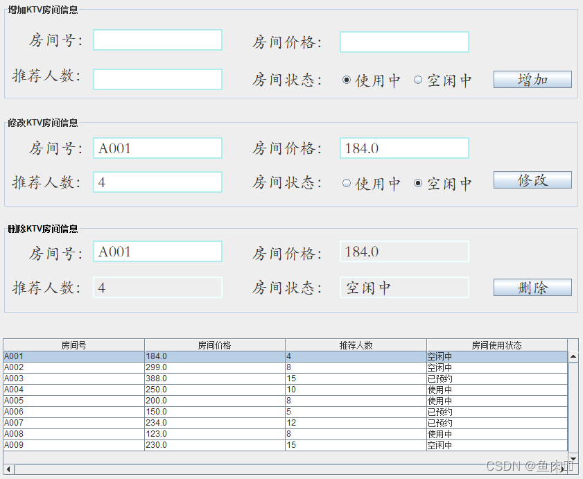The image size is (583, 479).
Task: Select table row A008
Action: [285, 434]
